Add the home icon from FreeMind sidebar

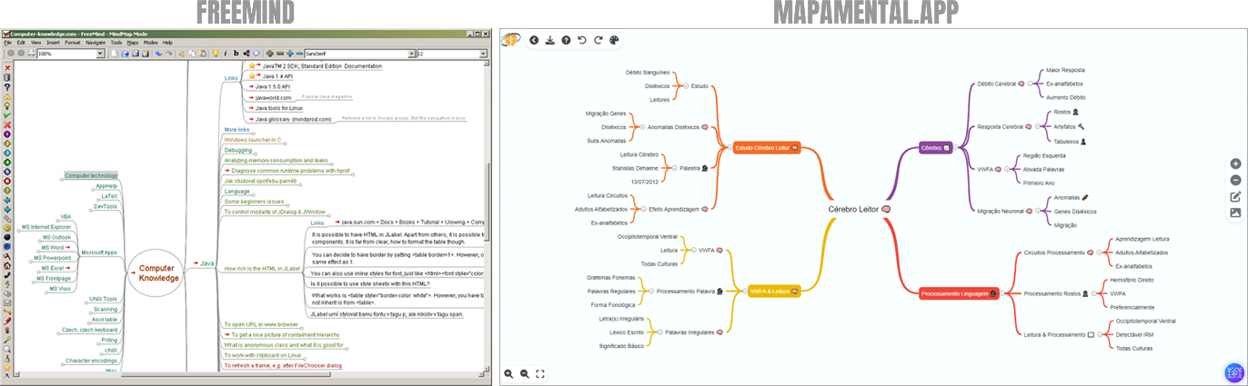(7, 266)
